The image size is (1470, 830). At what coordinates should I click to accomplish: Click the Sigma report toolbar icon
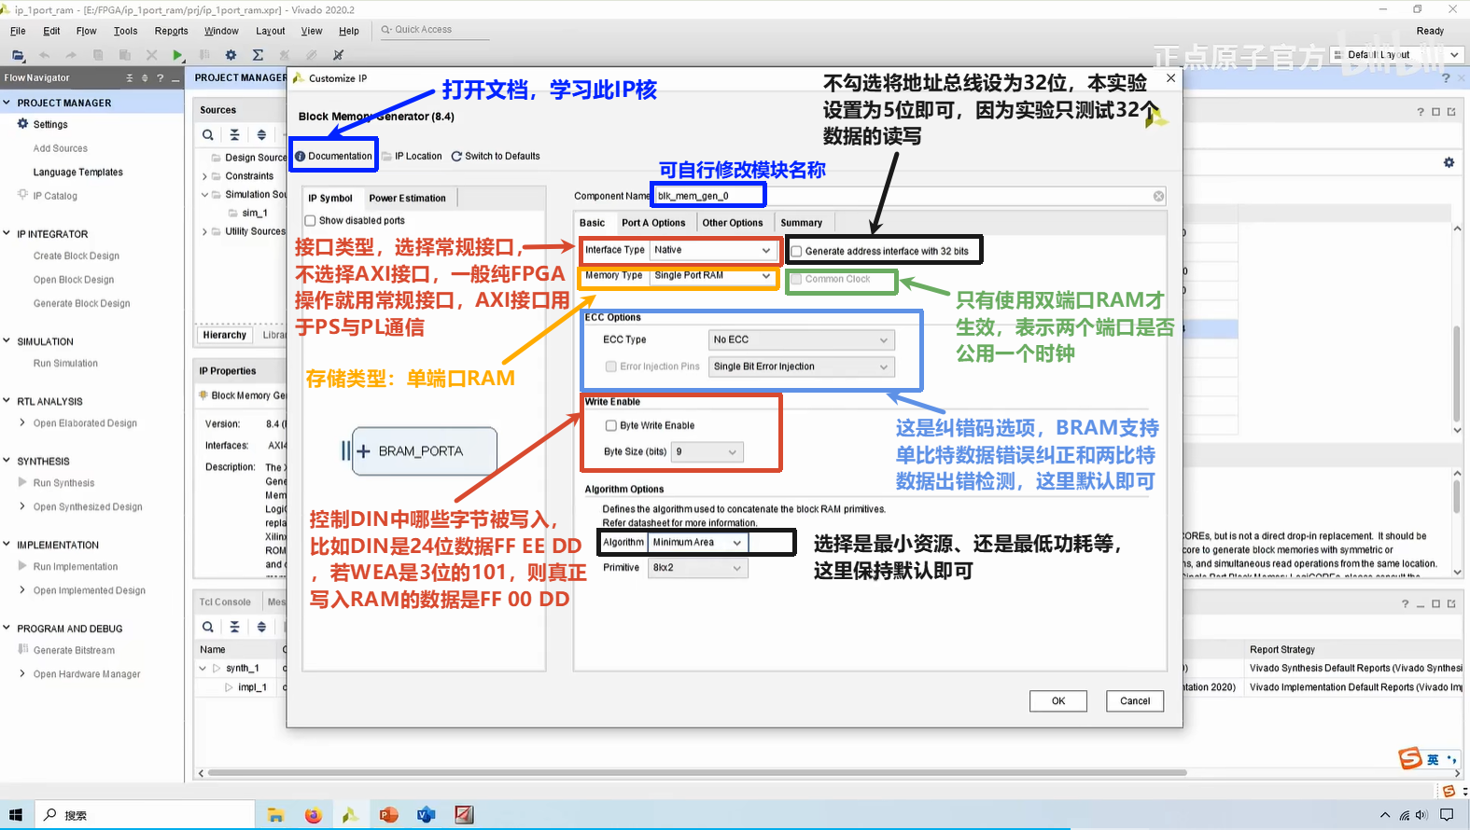(259, 55)
